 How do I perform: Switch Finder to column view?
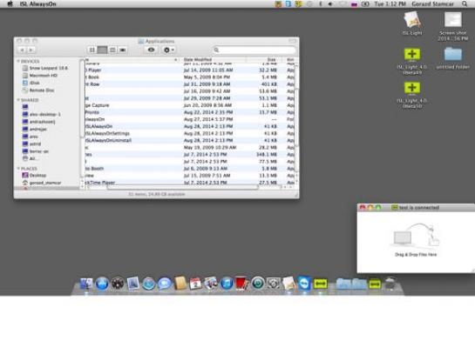(112, 50)
